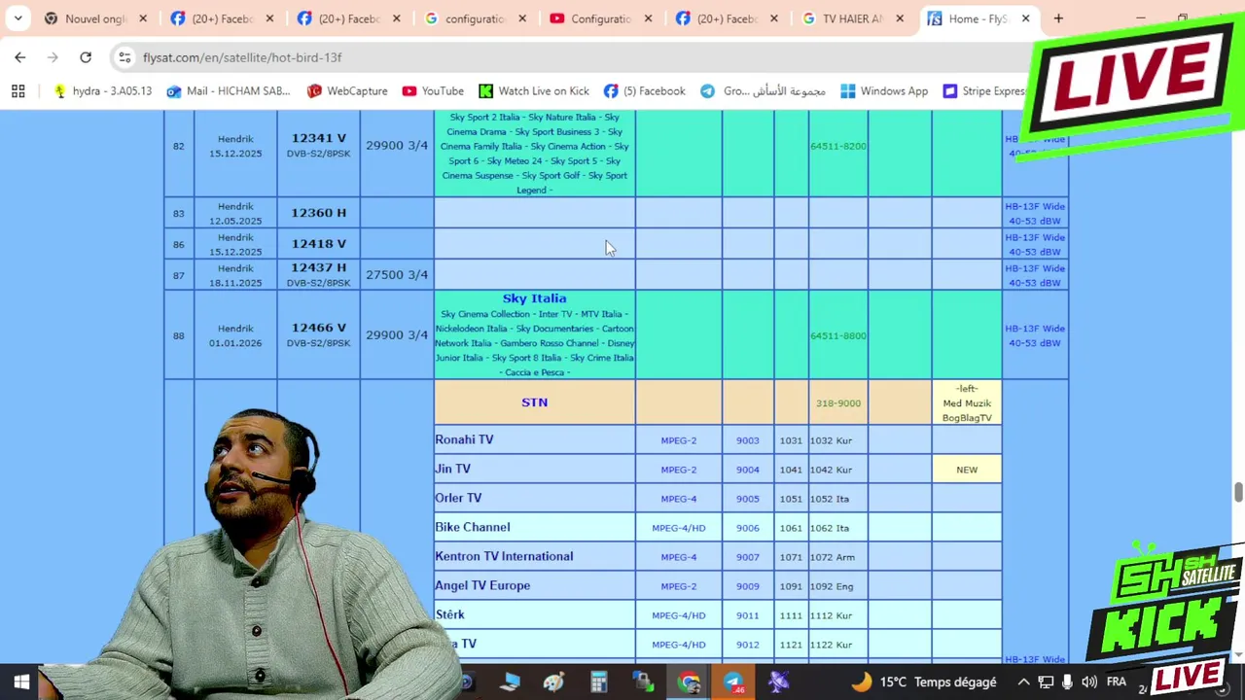Open the Jin TV channel link

tap(452, 469)
